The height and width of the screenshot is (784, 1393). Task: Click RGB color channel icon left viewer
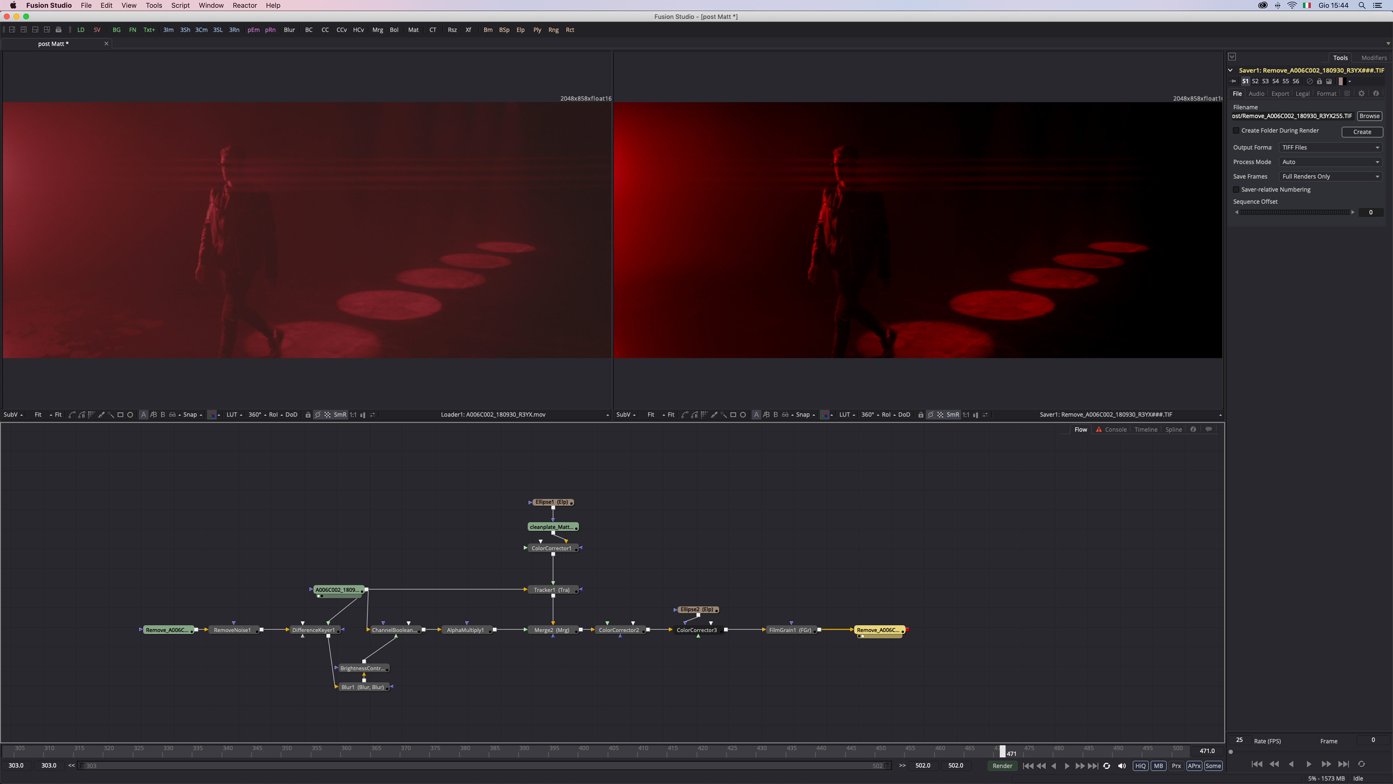[x=212, y=415]
